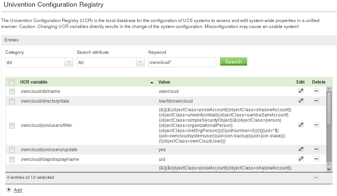Toggle the select-all checkbox in table header
Viewport: 337px width, 196px height.
click(x=12, y=82)
